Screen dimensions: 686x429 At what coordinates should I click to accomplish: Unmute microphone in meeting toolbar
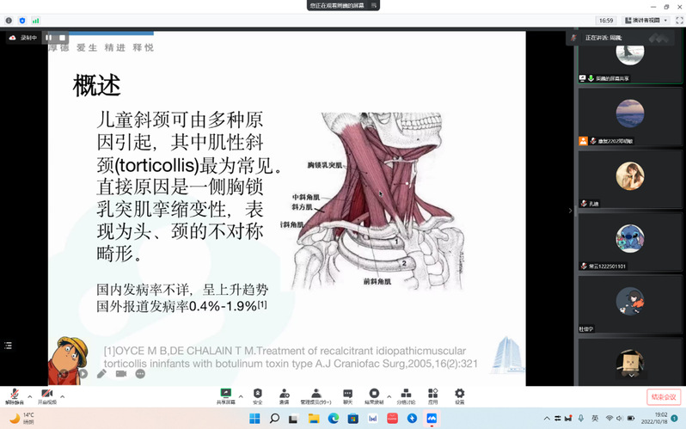tap(15, 395)
